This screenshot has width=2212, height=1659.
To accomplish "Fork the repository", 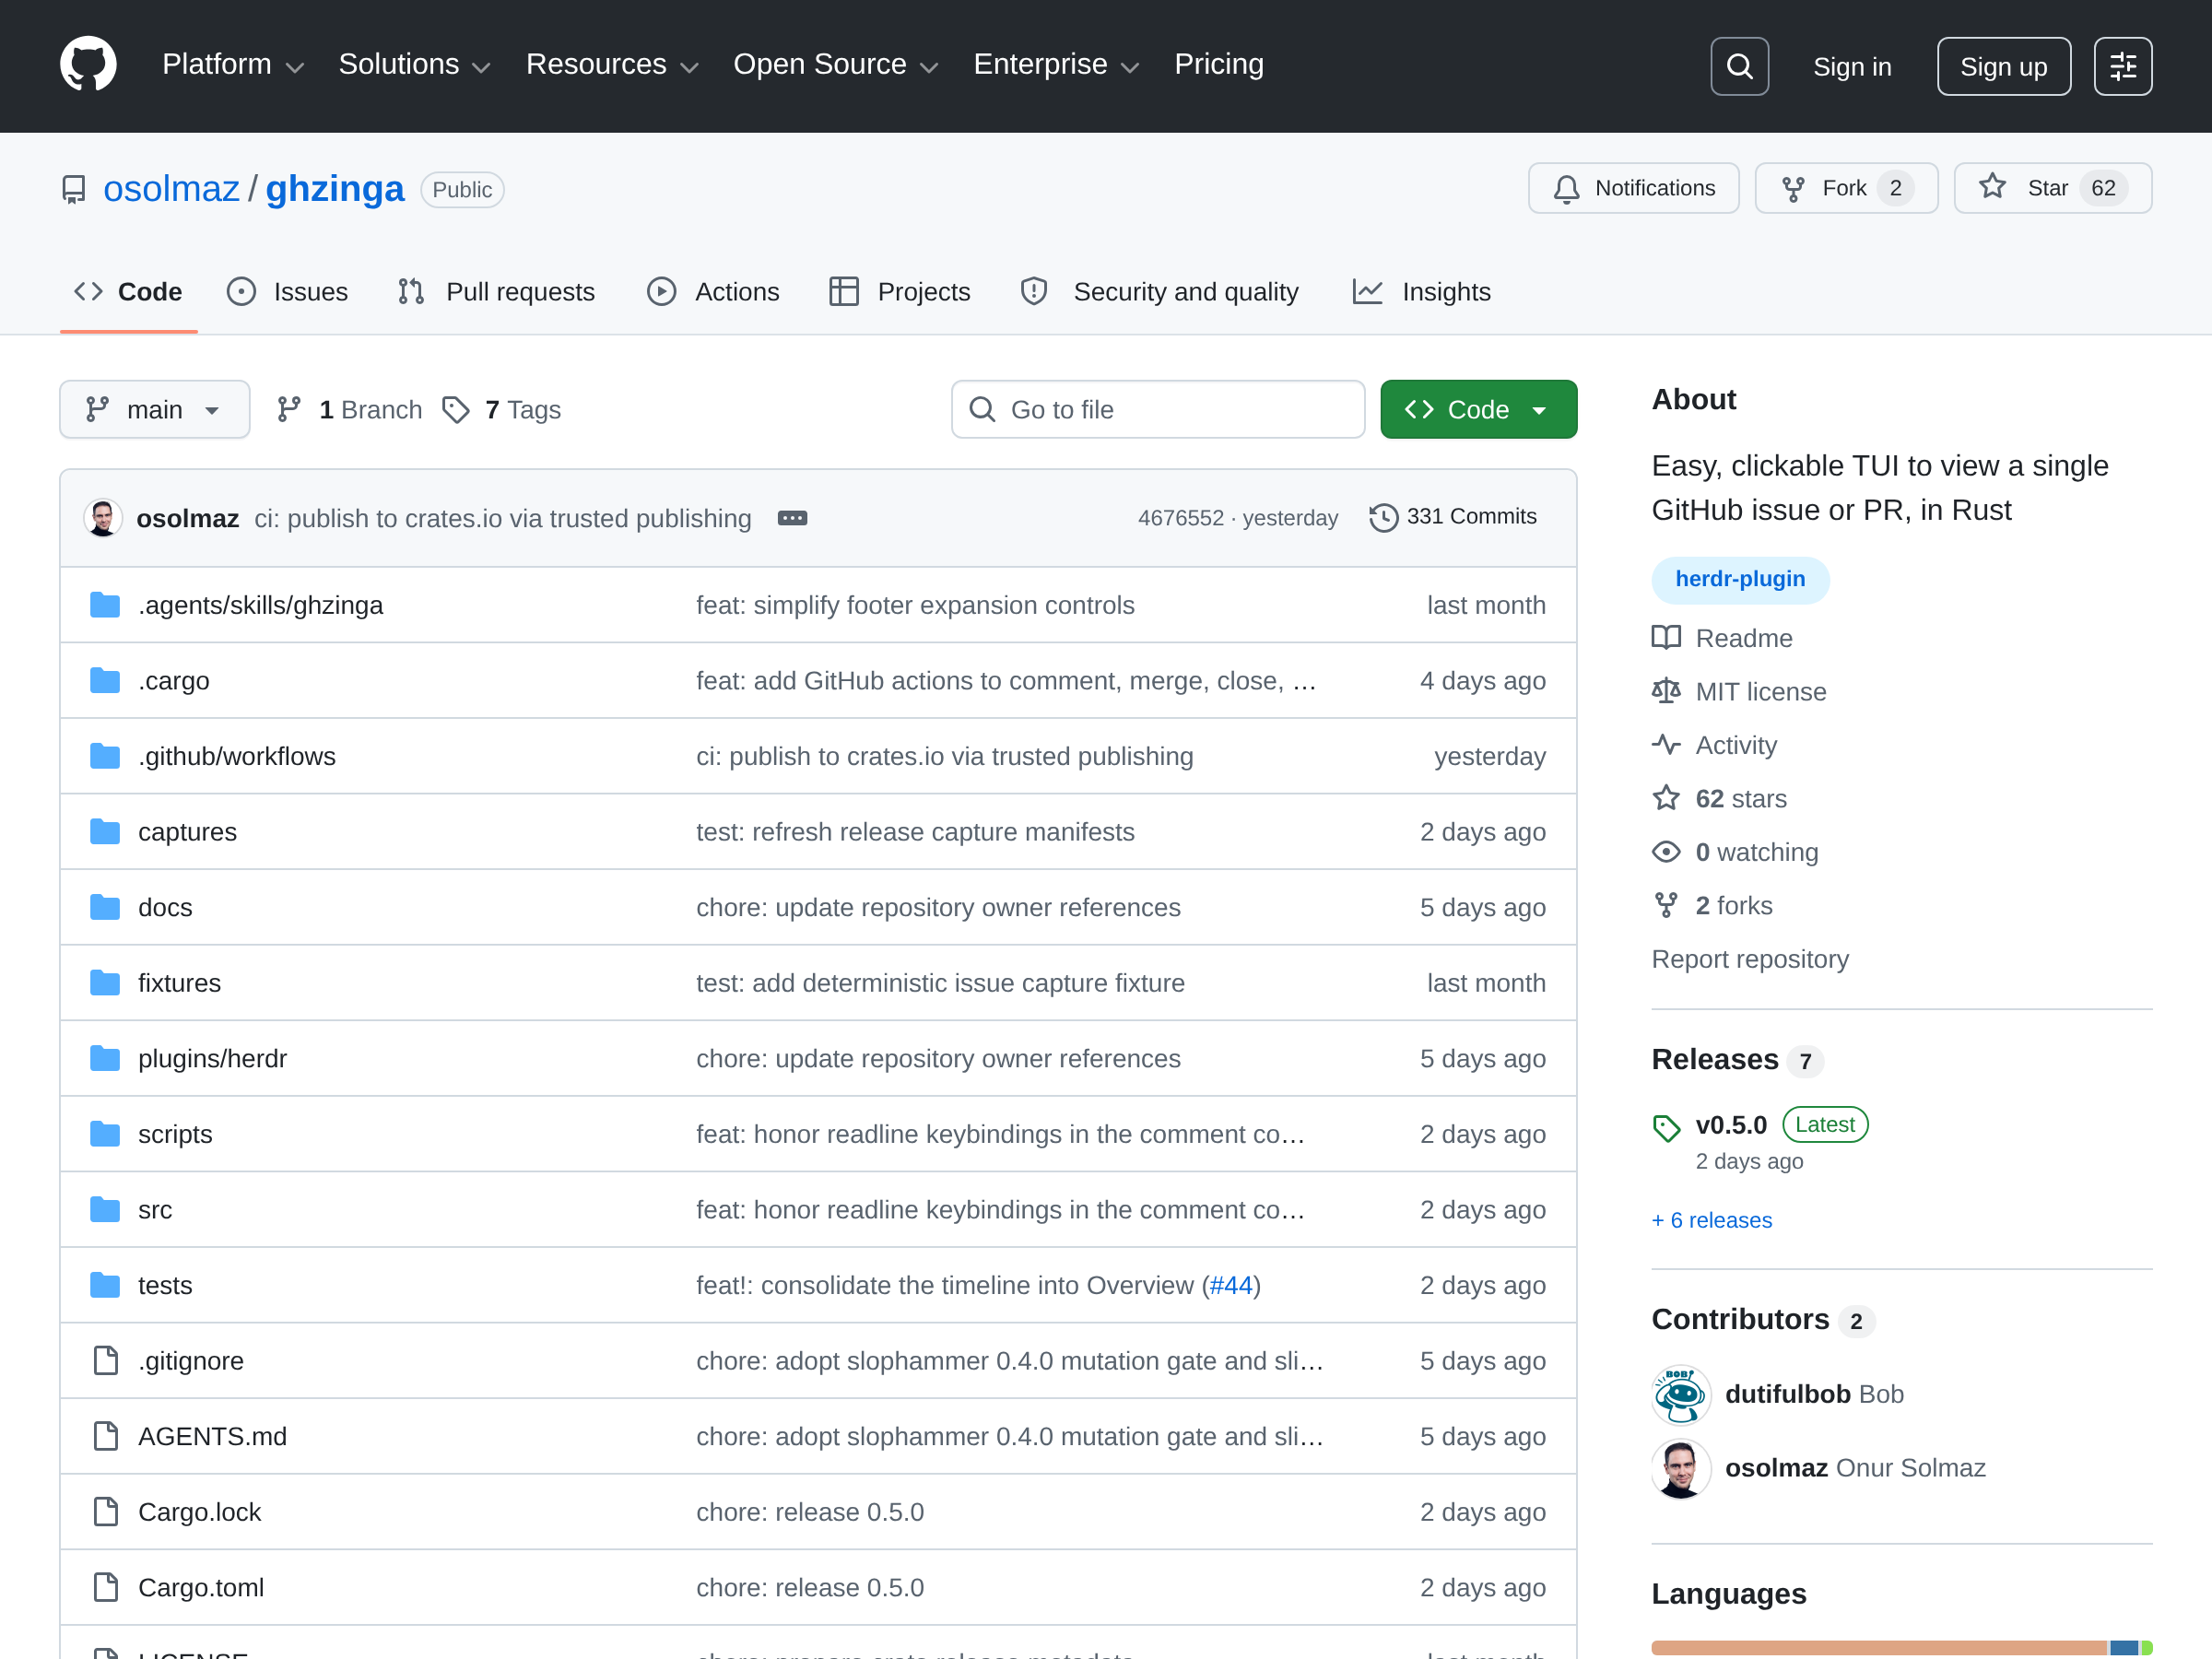I will (x=1846, y=189).
